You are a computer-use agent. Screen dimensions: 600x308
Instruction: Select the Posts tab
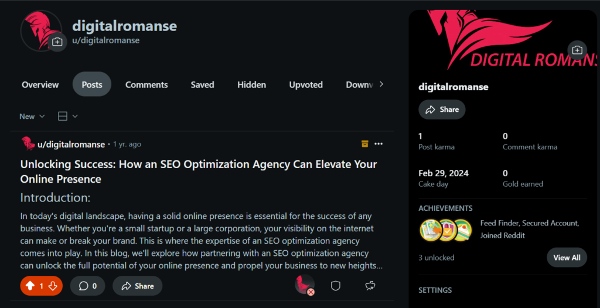coord(92,84)
